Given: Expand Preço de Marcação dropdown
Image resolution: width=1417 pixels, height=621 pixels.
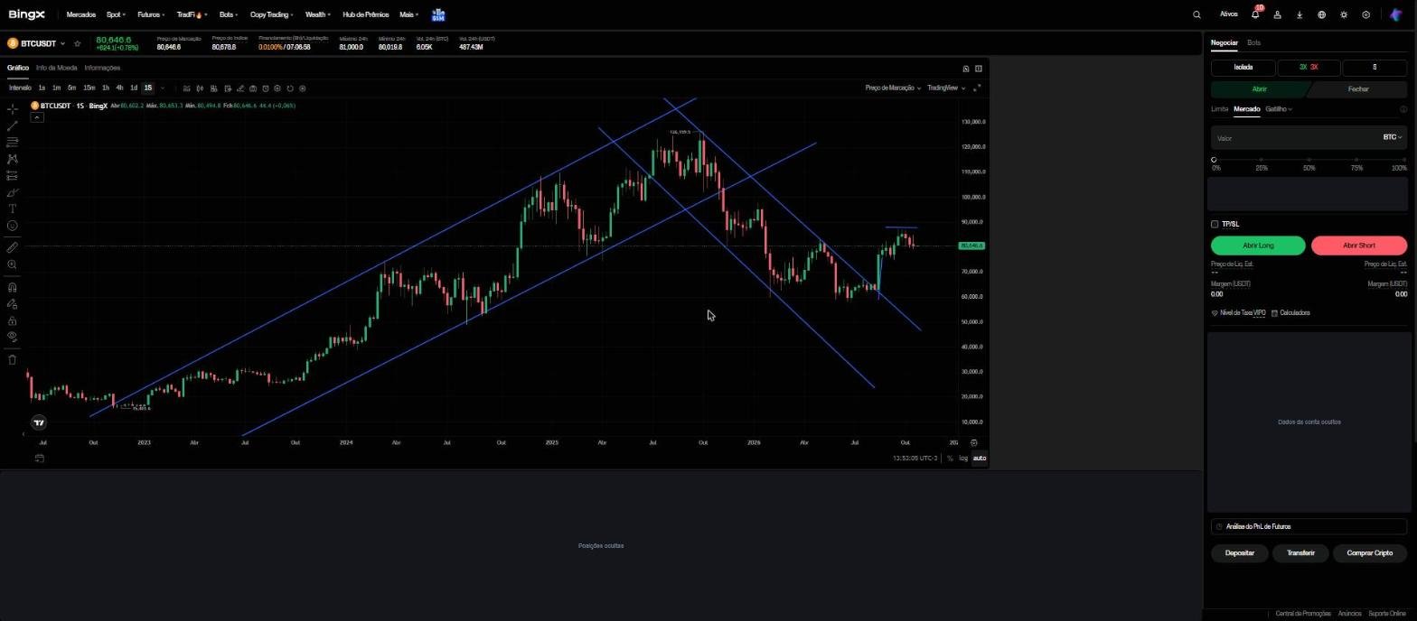Looking at the screenshot, I should pyautogui.click(x=893, y=88).
